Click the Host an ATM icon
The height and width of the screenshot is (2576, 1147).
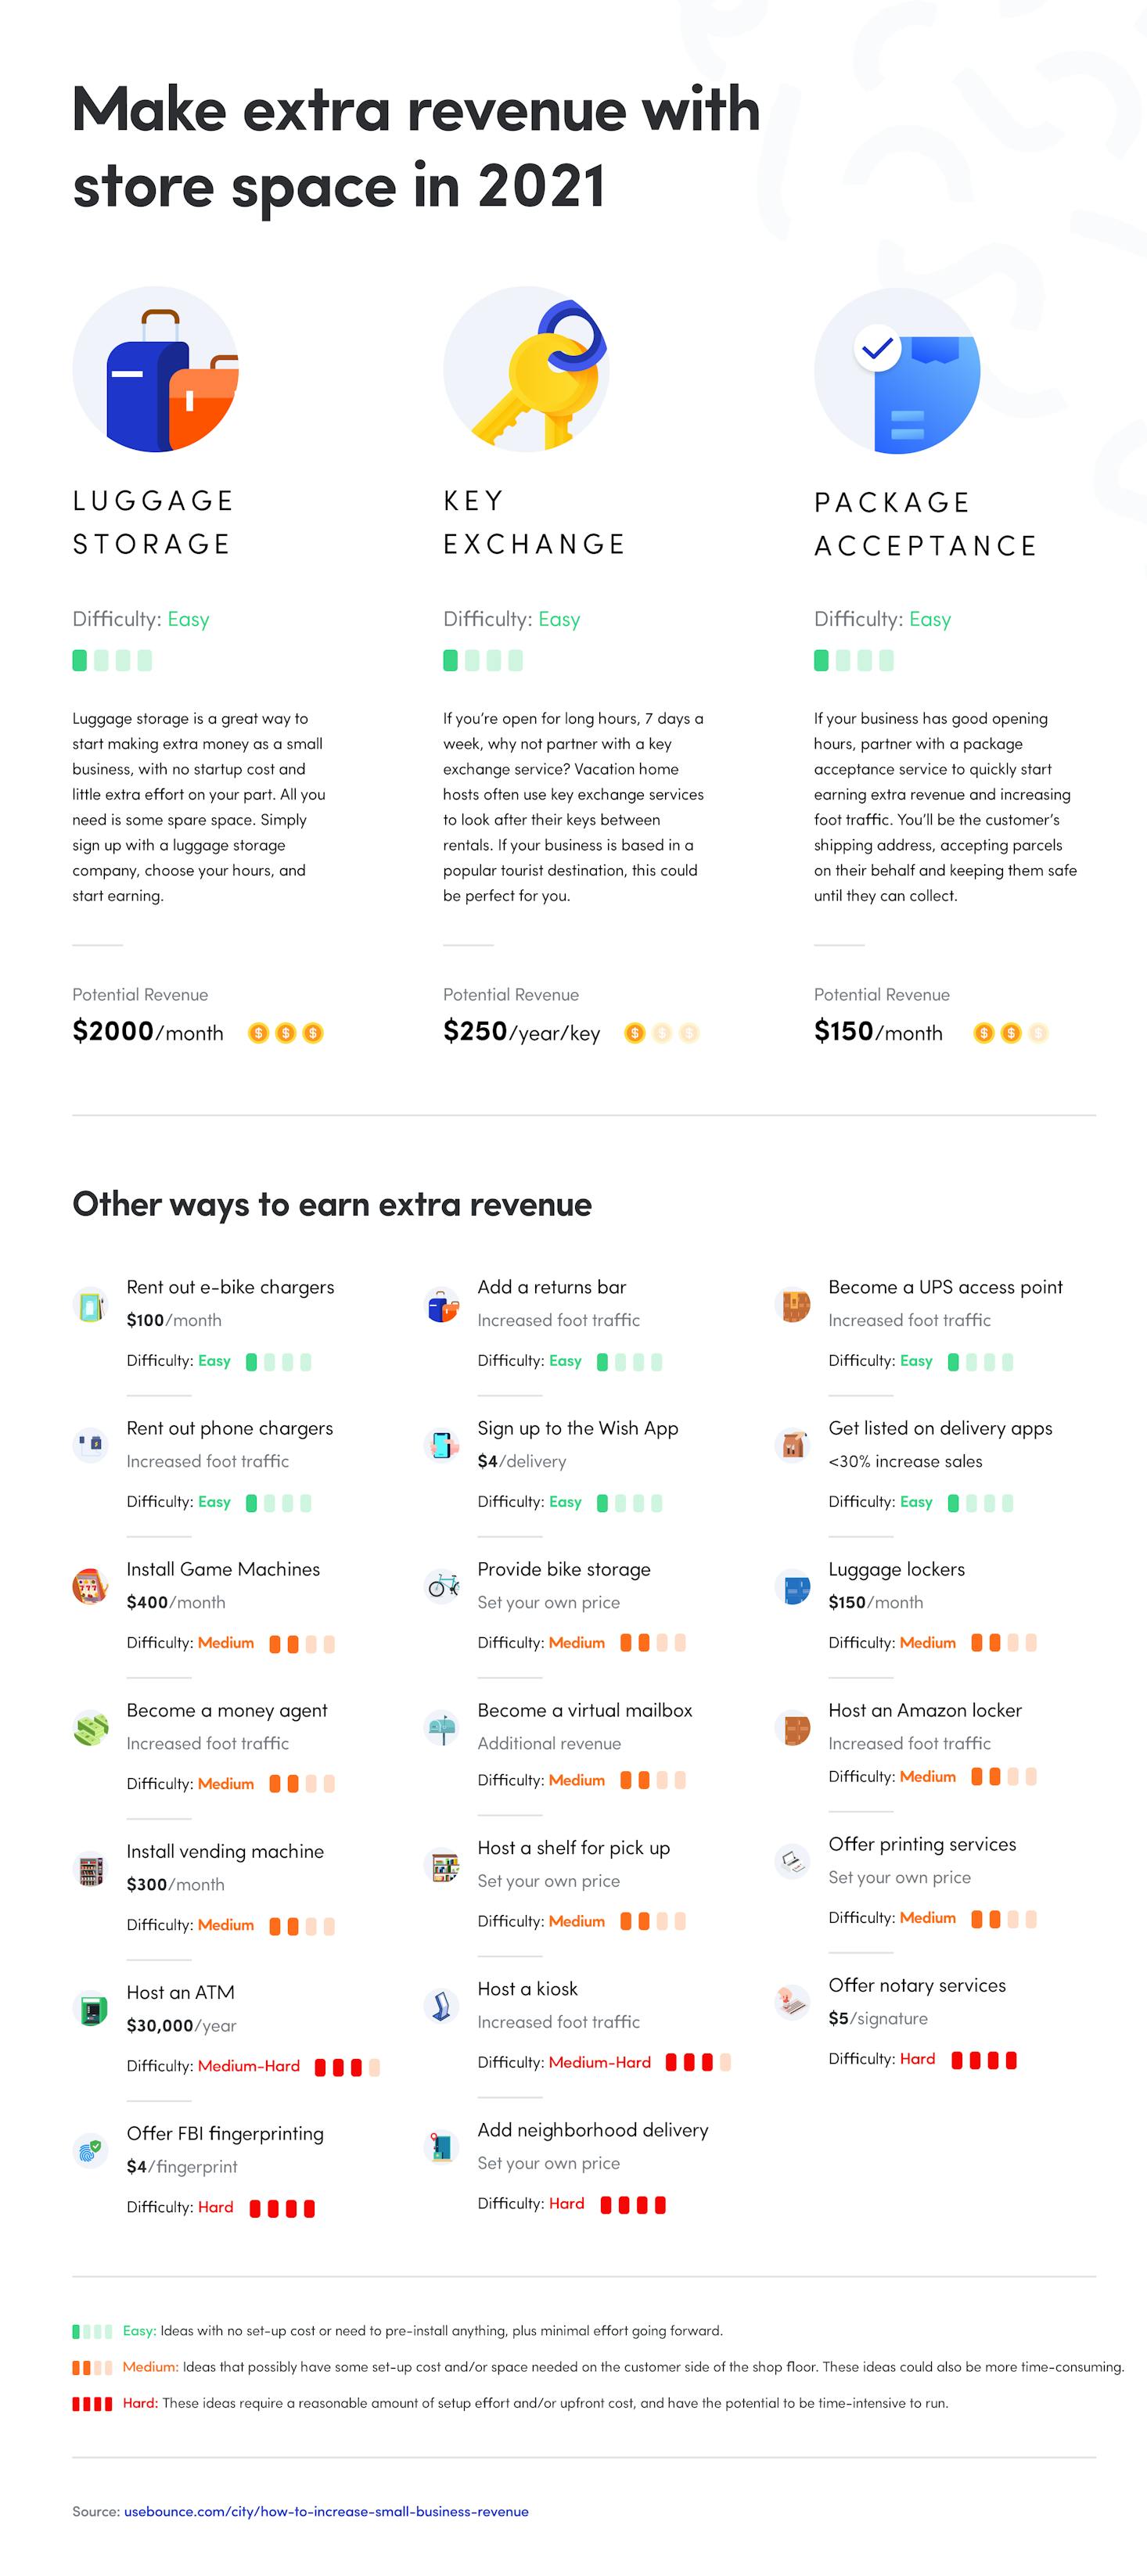point(91,2009)
